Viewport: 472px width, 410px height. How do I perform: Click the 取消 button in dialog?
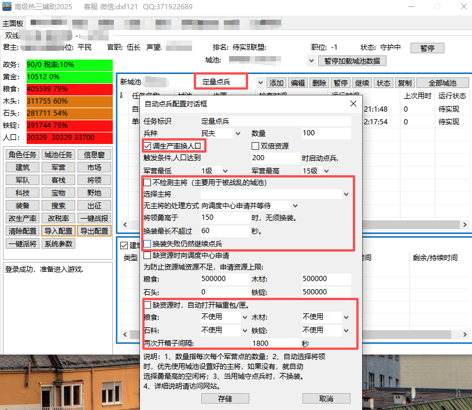point(326,399)
